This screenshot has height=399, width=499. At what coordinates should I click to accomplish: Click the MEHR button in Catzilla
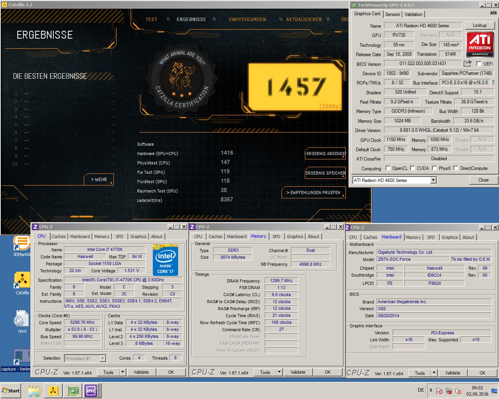tap(99, 180)
